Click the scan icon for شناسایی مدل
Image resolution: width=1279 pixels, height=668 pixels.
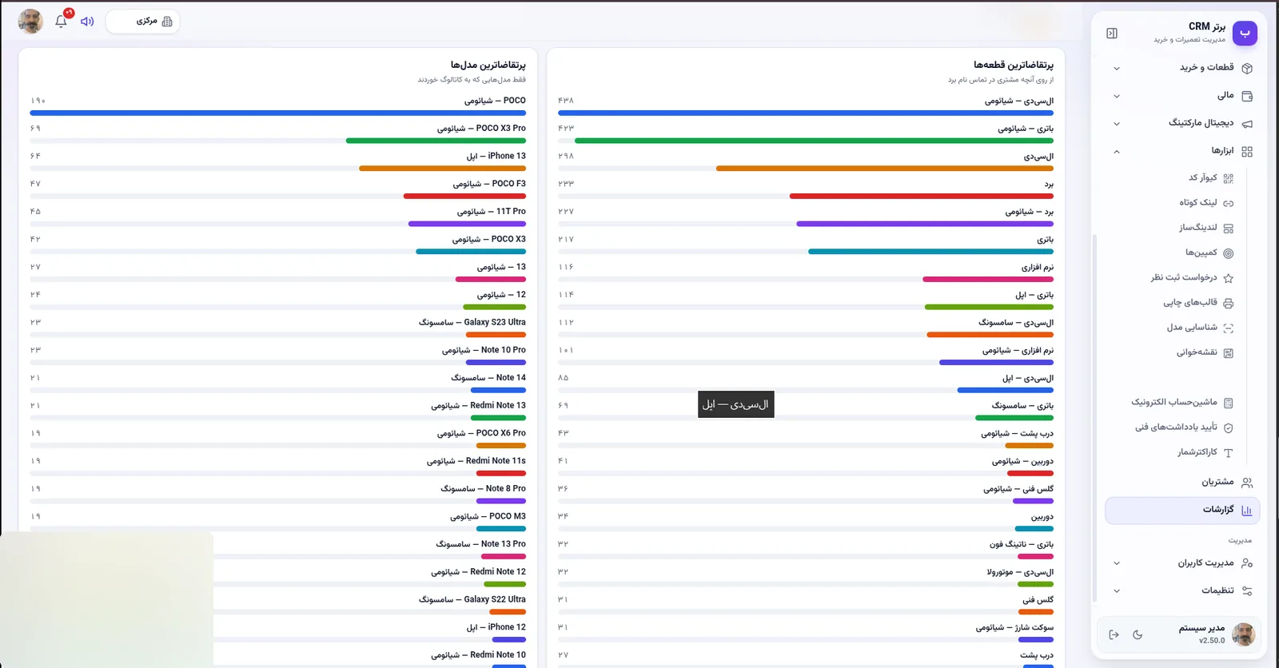click(1229, 328)
